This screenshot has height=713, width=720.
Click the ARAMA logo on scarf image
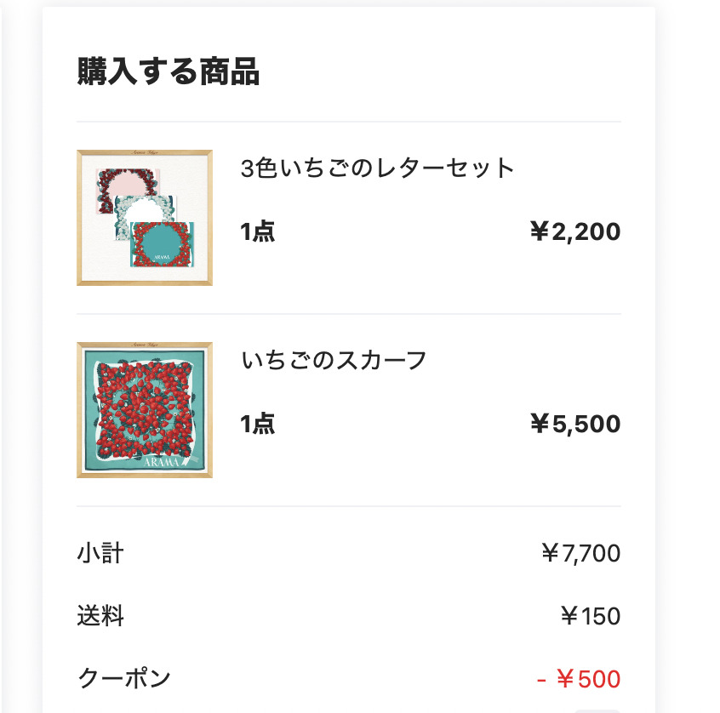(162, 462)
